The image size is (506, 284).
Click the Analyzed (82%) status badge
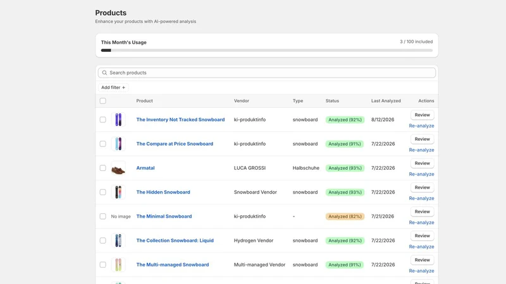pyautogui.click(x=345, y=216)
